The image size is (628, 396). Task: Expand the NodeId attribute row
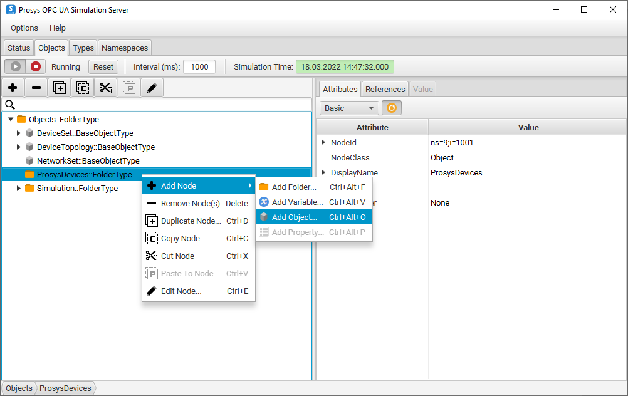point(323,142)
